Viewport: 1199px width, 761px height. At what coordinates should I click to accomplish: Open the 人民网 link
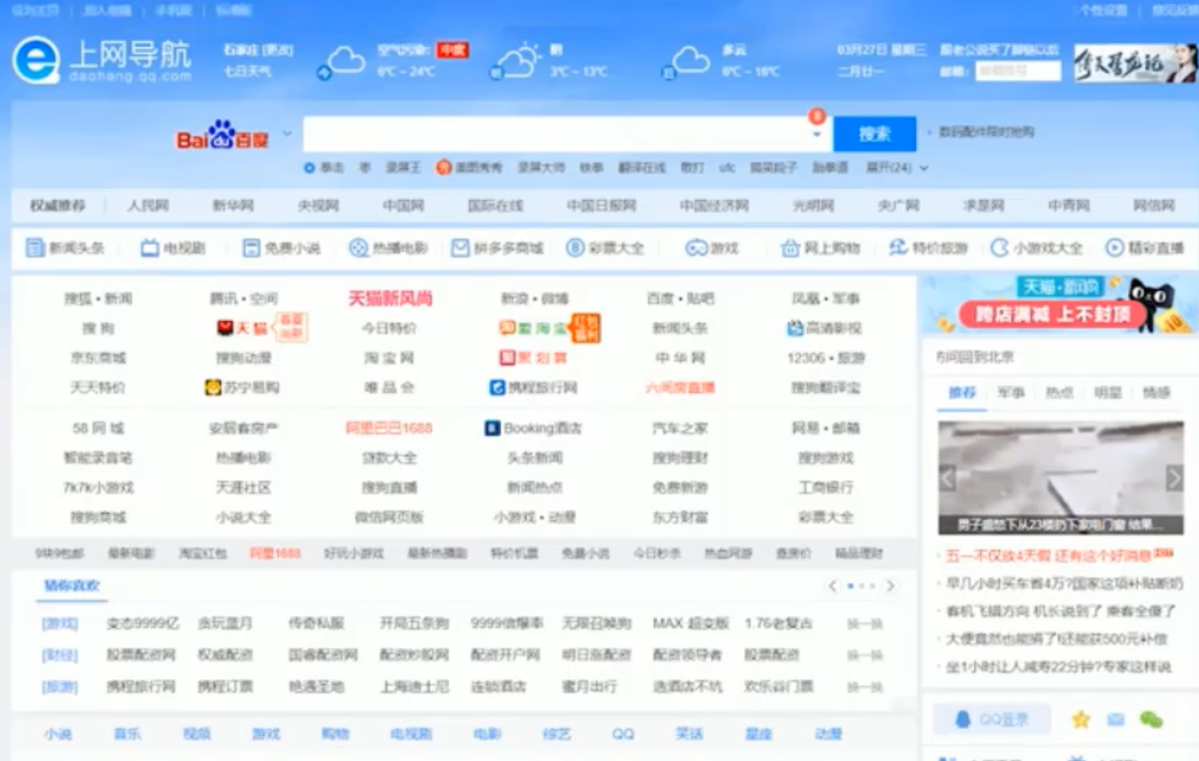[148, 206]
